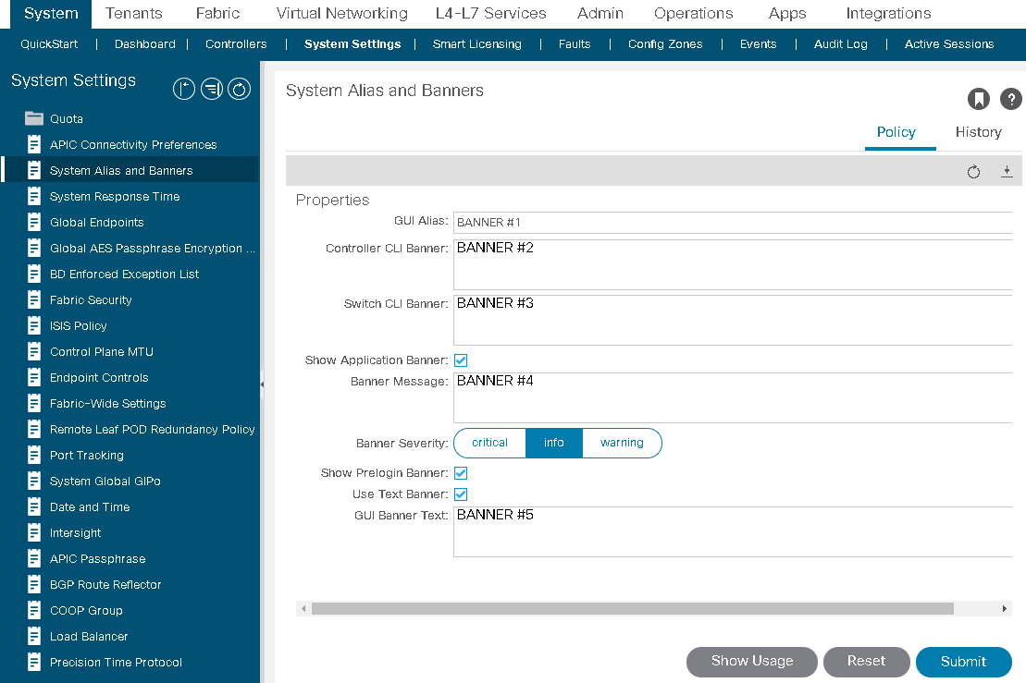Set Banner Severity to info
Screen dimensions: 1026x683
coord(553,443)
